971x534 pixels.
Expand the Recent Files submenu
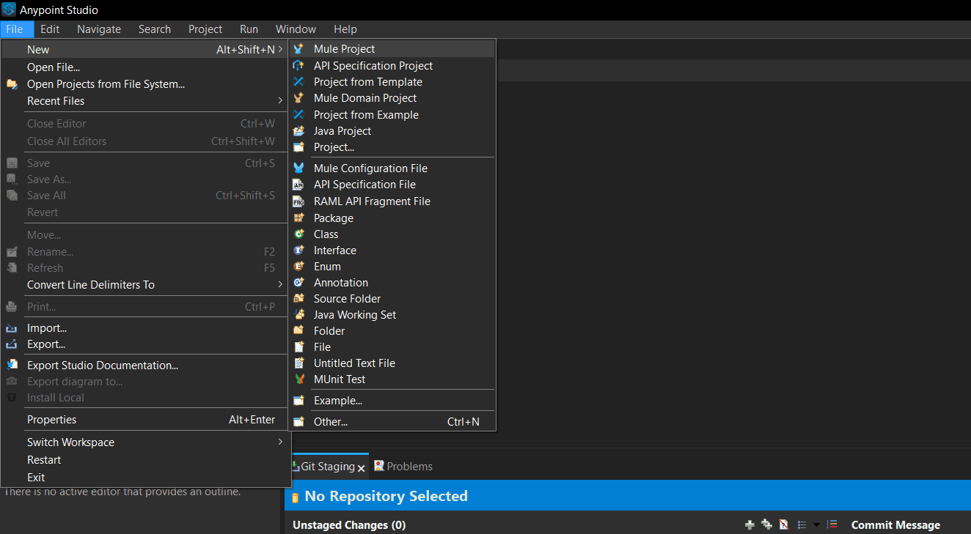(281, 101)
